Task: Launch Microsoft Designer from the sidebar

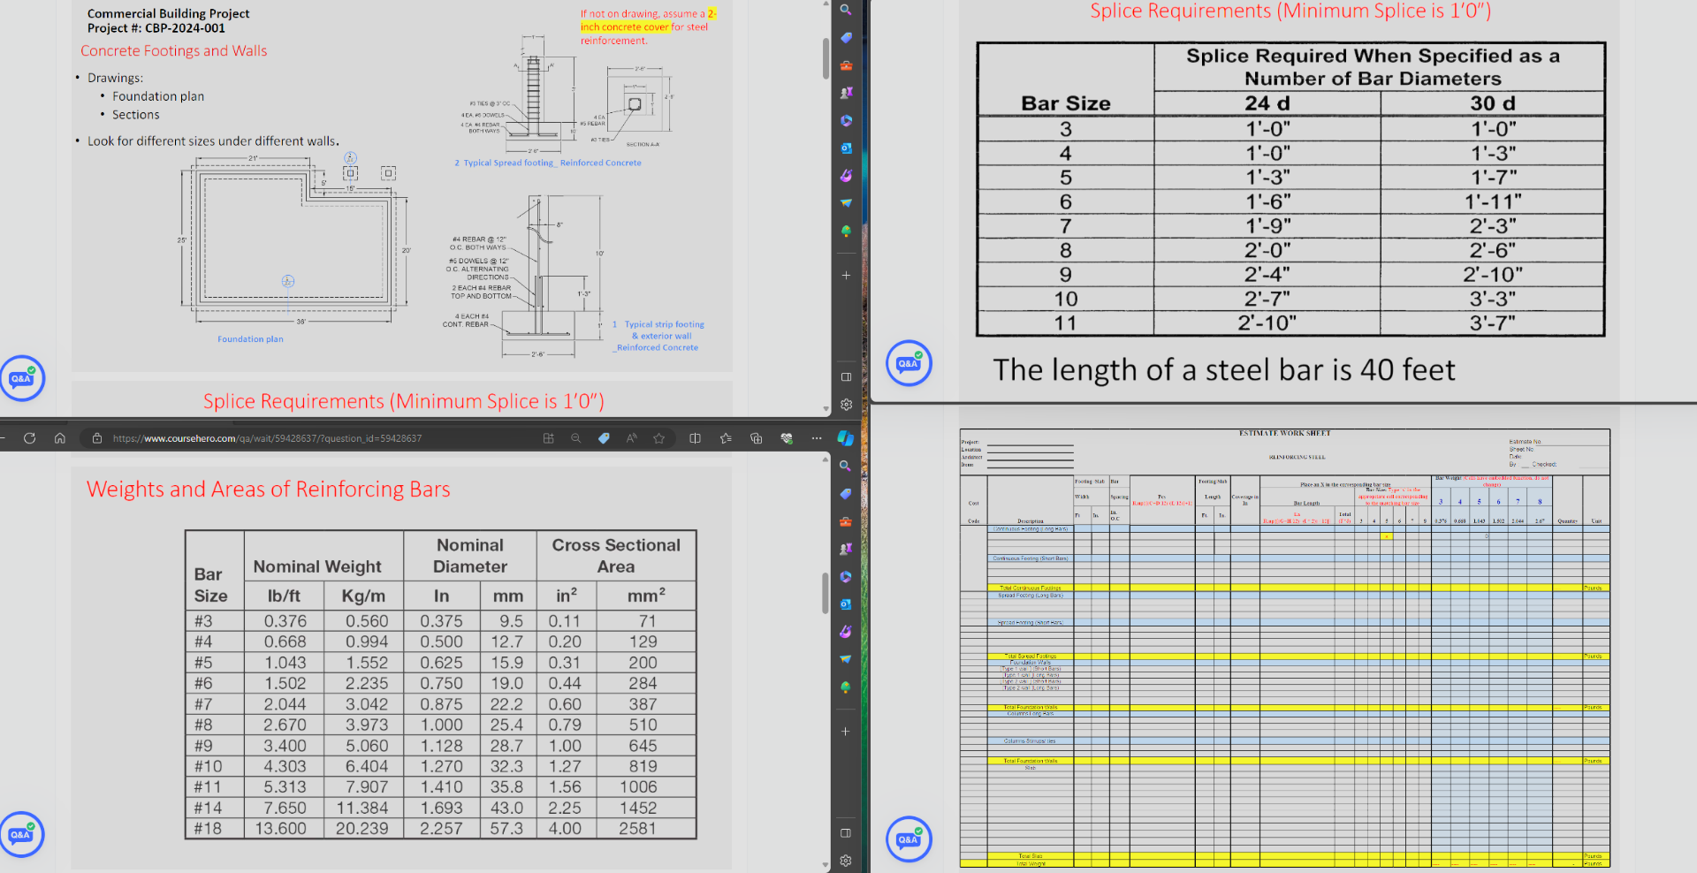Action: pos(846,175)
